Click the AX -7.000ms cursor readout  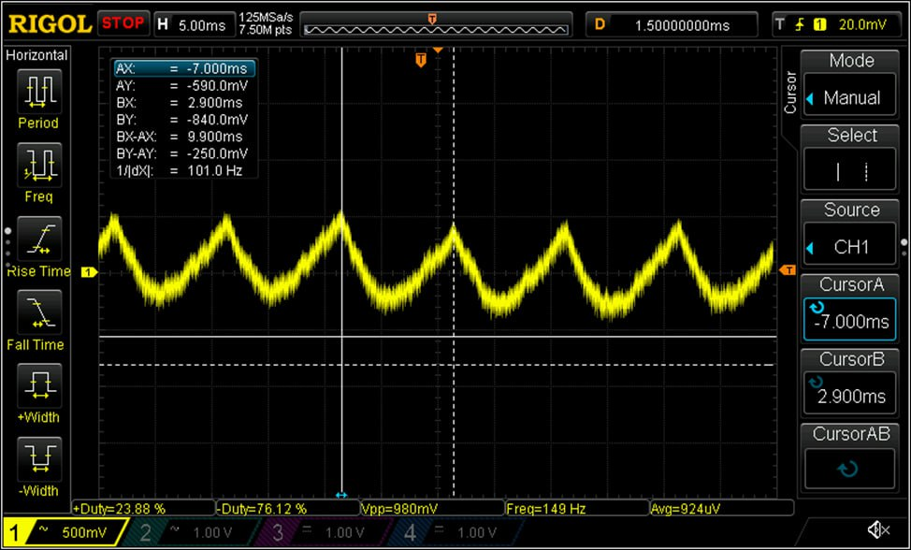184,68
